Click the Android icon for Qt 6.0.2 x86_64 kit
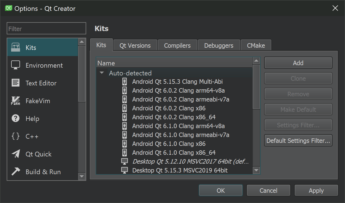 [125, 117]
